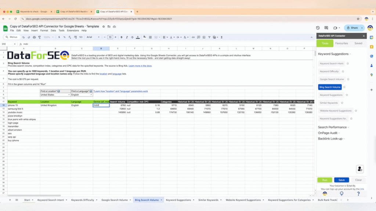Open the Share options dropdown arrow

click(x=362, y=28)
